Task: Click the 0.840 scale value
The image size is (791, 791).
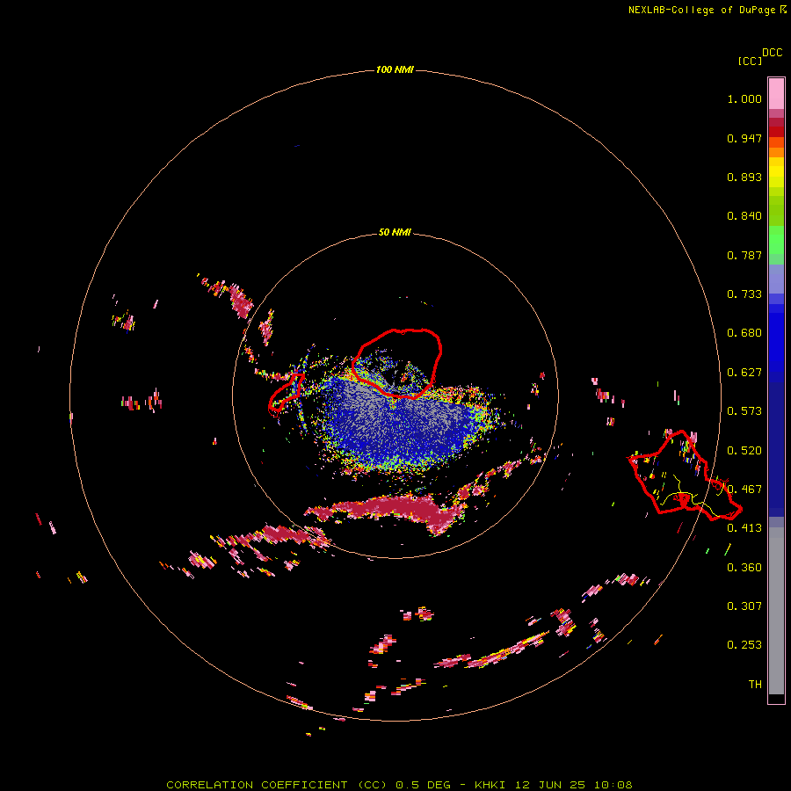Action: (x=744, y=216)
